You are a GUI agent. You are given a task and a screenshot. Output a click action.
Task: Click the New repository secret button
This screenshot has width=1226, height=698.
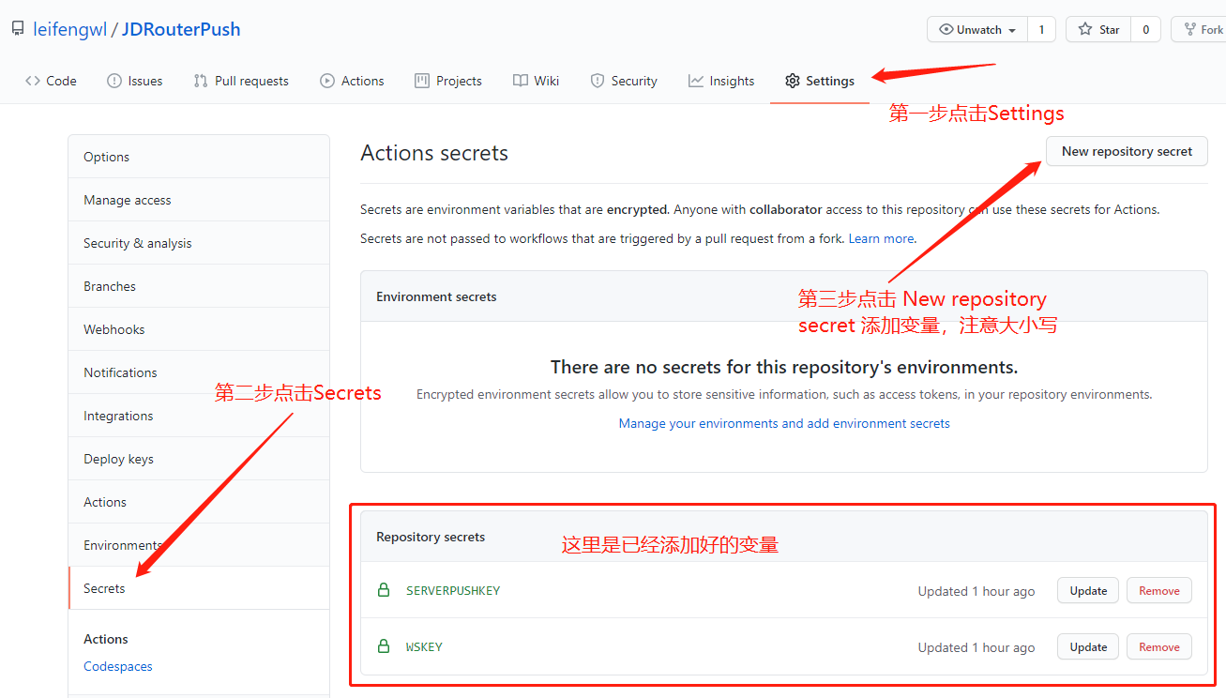click(x=1127, y=151)
